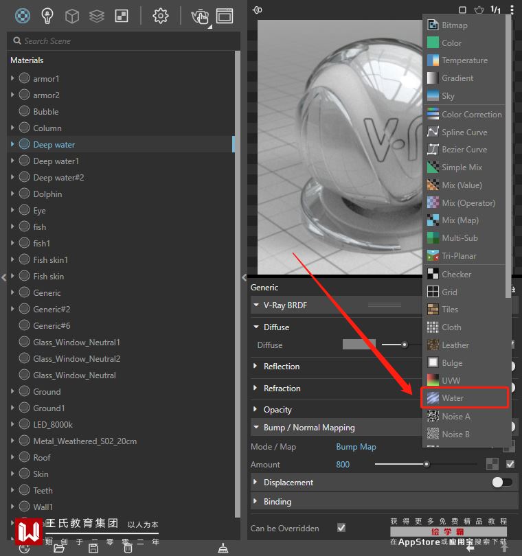Click the purge broom icon at bottom
522x556 pixels.
point(223,548)
